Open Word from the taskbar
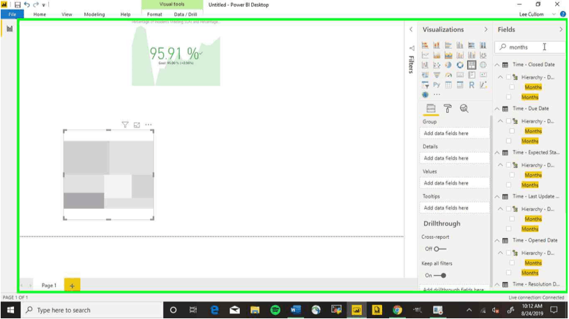The width and height of the screenshot is (569, 319). tap(296, 310)
